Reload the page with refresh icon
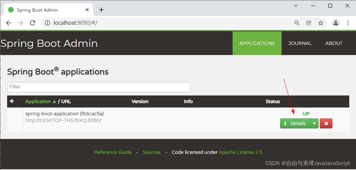The width and height of the screenshot is (356, 170). pyautogui.click(x=33, y=23)
